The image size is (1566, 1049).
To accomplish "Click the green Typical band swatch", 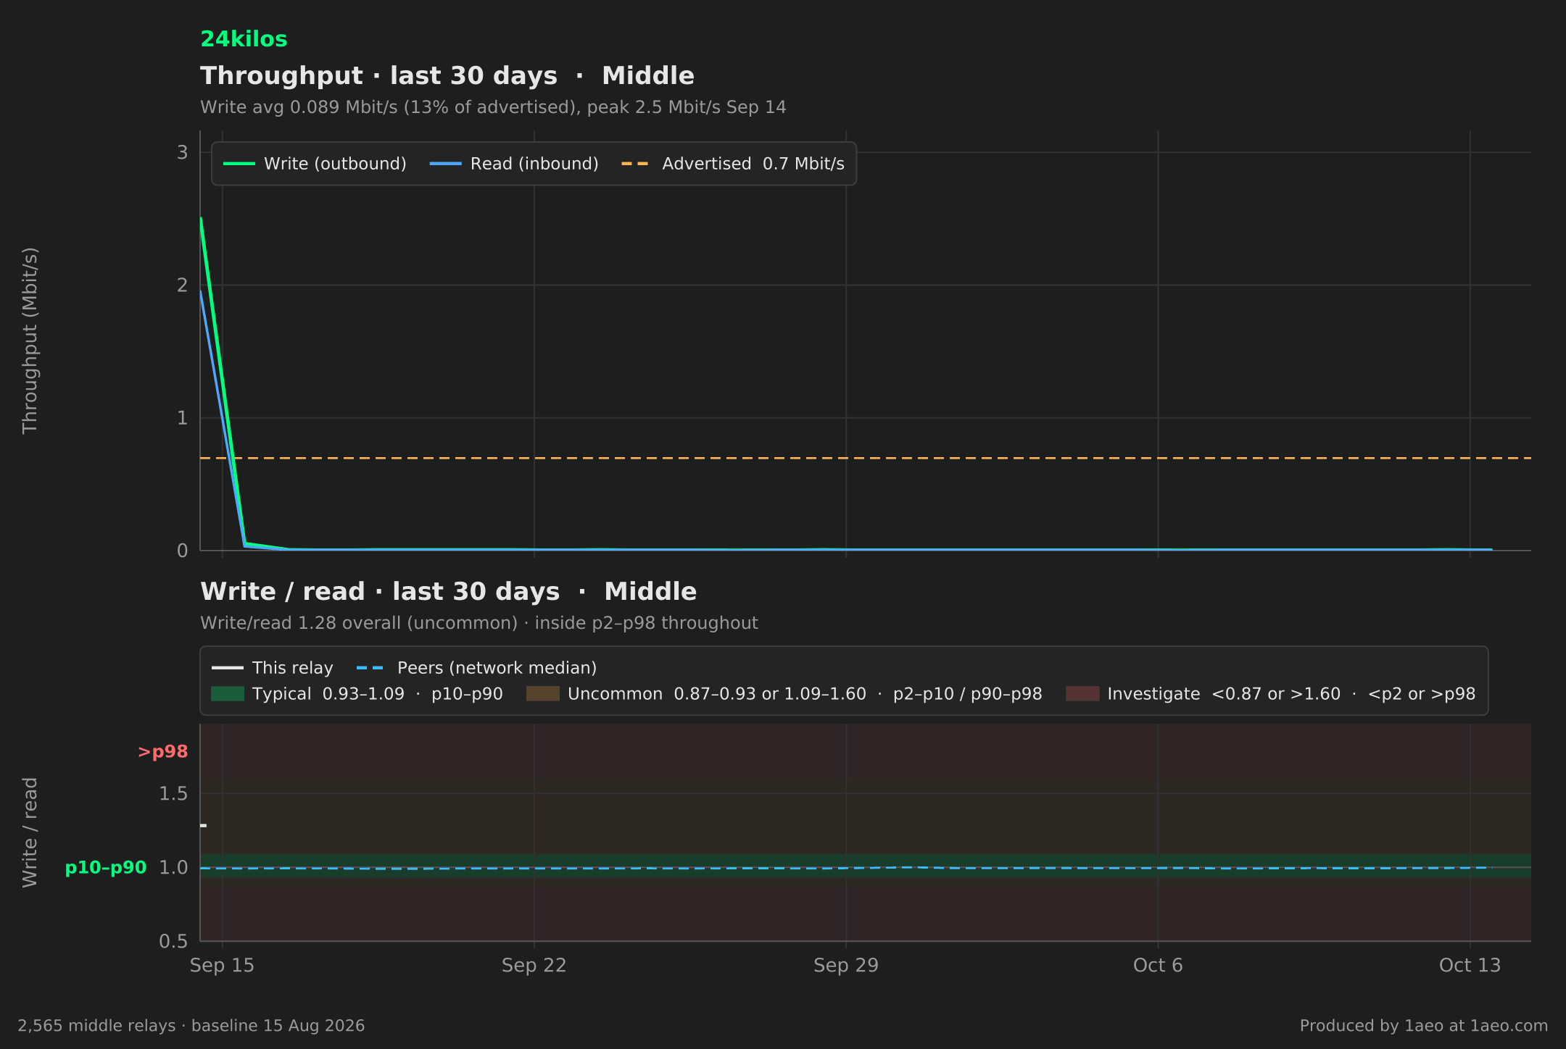I will click(x=228, y=694).
